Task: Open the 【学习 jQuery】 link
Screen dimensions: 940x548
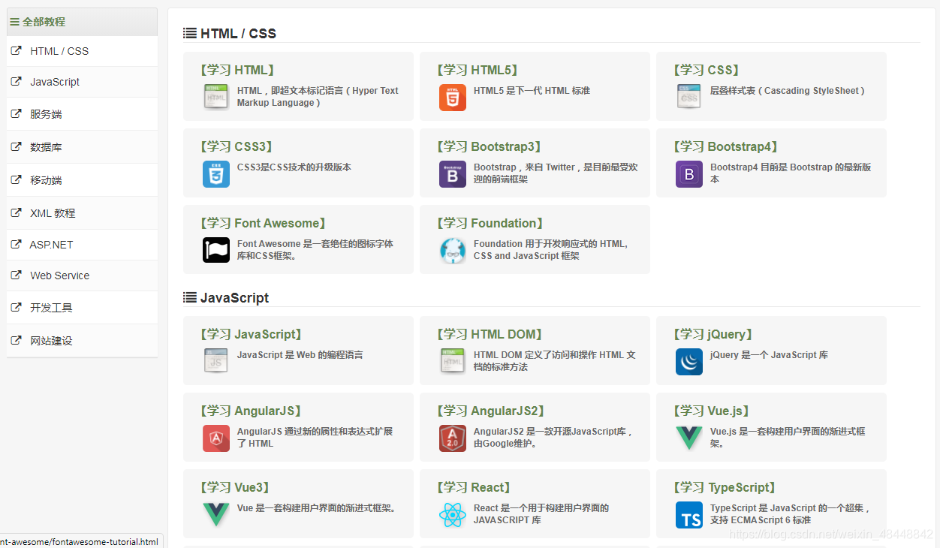Action: [713, 334]
